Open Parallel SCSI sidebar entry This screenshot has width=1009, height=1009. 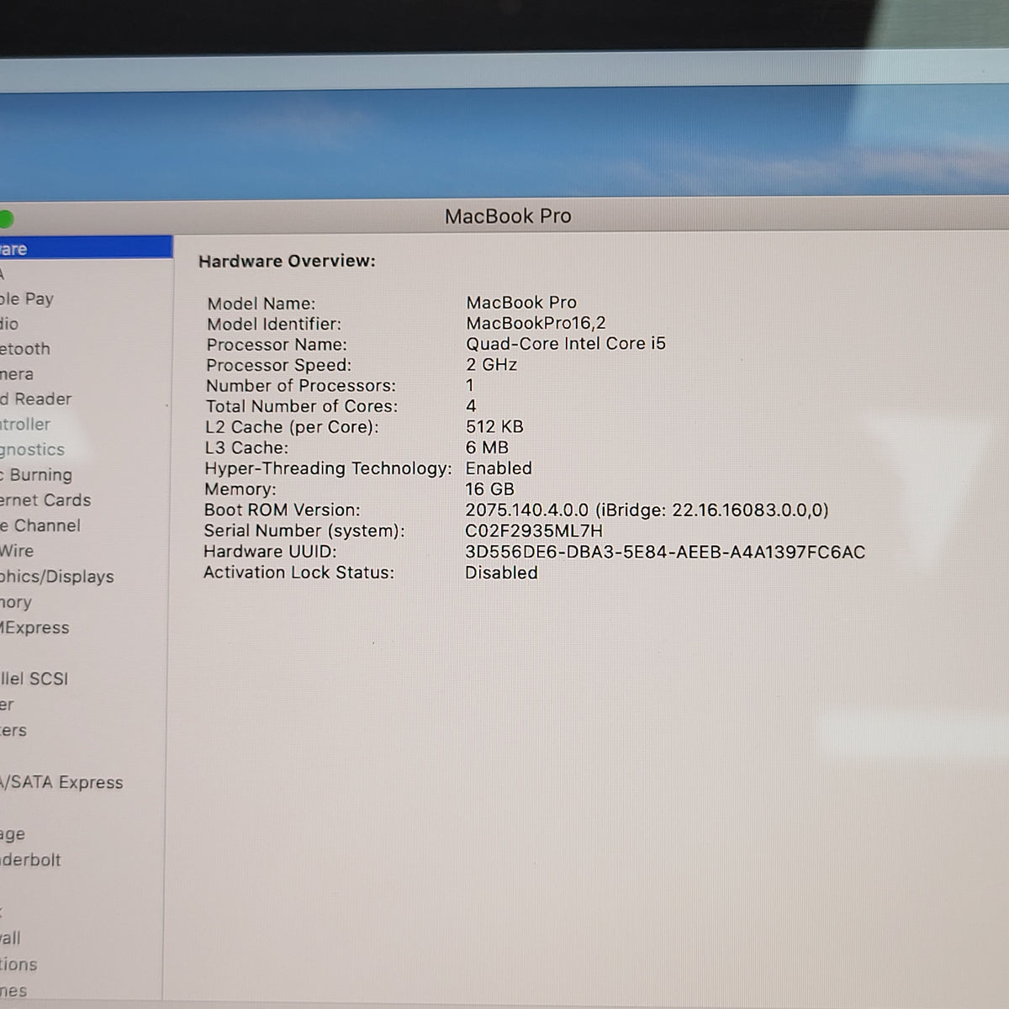[34, 679]
